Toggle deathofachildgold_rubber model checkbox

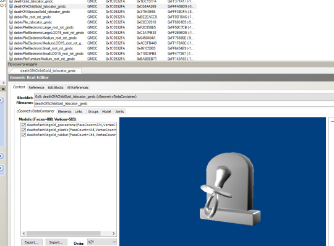pos(24,135)
